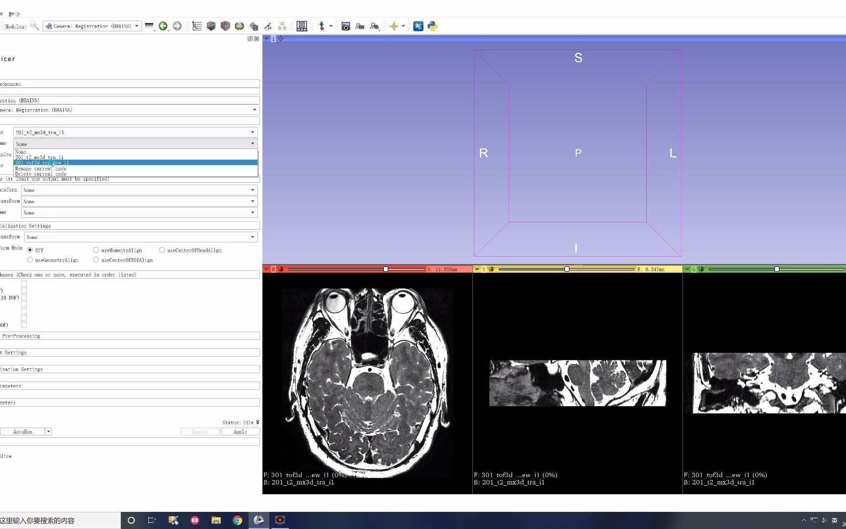Viewport: 846px width, 529px height.
Task: Select Rename current node entry
Action: click(135, 168)
